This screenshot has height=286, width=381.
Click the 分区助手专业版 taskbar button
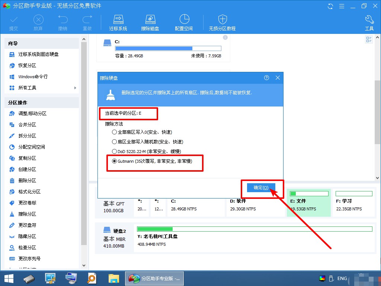(154, 279)
